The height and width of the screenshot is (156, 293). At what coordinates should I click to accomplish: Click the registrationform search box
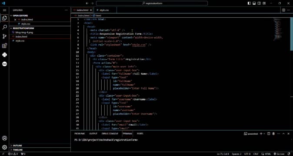pos(152,3)
